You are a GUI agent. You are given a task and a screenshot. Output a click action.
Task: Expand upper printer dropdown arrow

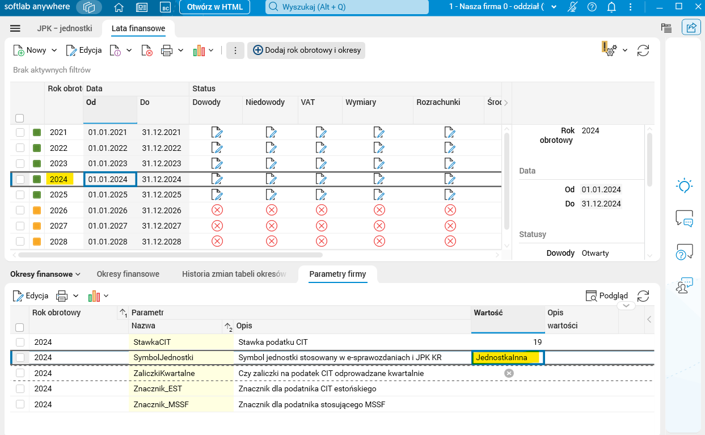click(181, 50)
